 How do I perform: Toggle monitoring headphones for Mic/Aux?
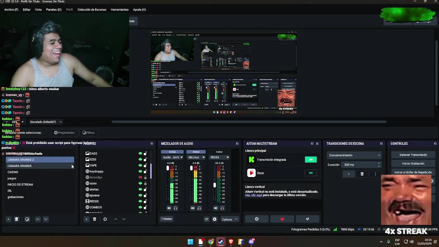(x=199, y=208)
